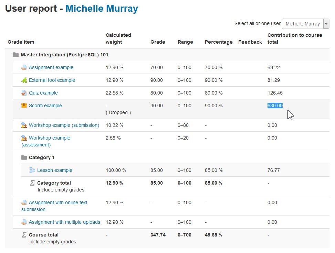Click the Assignment example hand-paper icon

(24, 67)
